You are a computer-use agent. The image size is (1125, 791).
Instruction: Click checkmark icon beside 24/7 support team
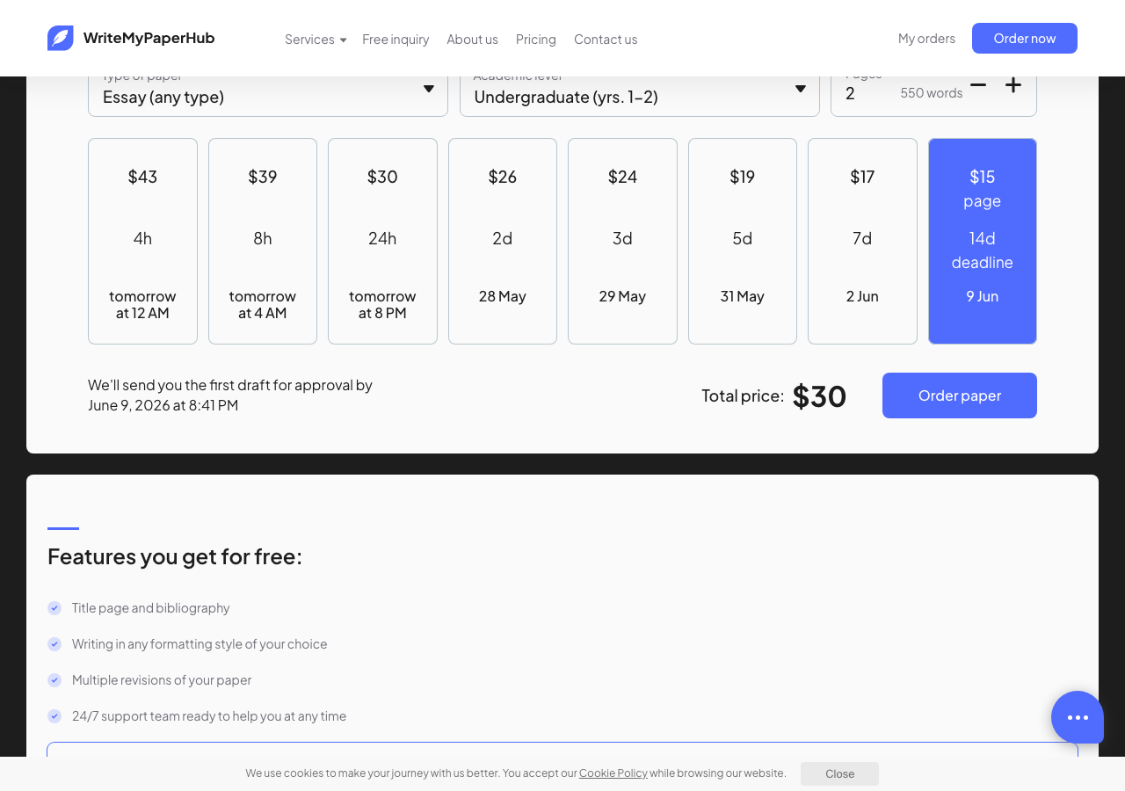pyautogui.click(x=54, y=716)
